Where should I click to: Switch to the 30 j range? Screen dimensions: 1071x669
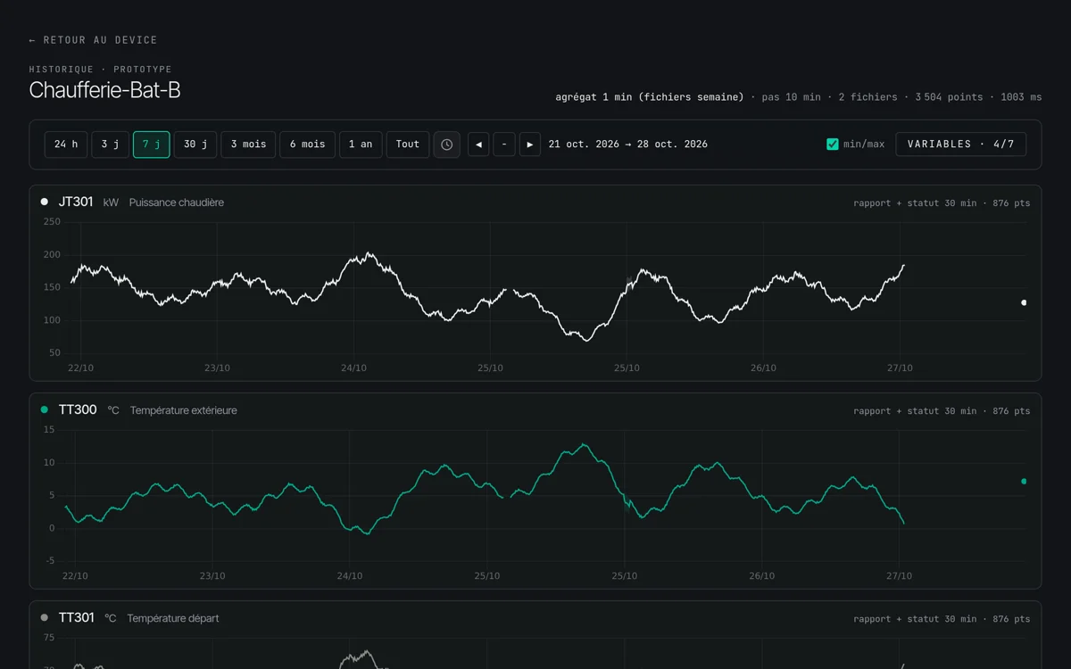[x=195, y=145]
